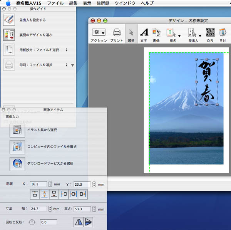Insert the 日付 date item
The width and height of the screenshot is (231, 230).
222,33
